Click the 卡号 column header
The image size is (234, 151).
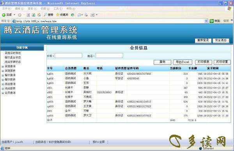pyautogui.click(x=50, y=68)
